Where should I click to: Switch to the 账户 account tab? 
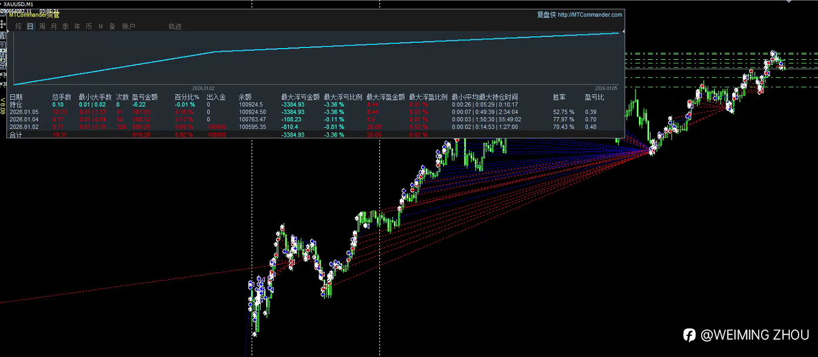tap(129, 26)
